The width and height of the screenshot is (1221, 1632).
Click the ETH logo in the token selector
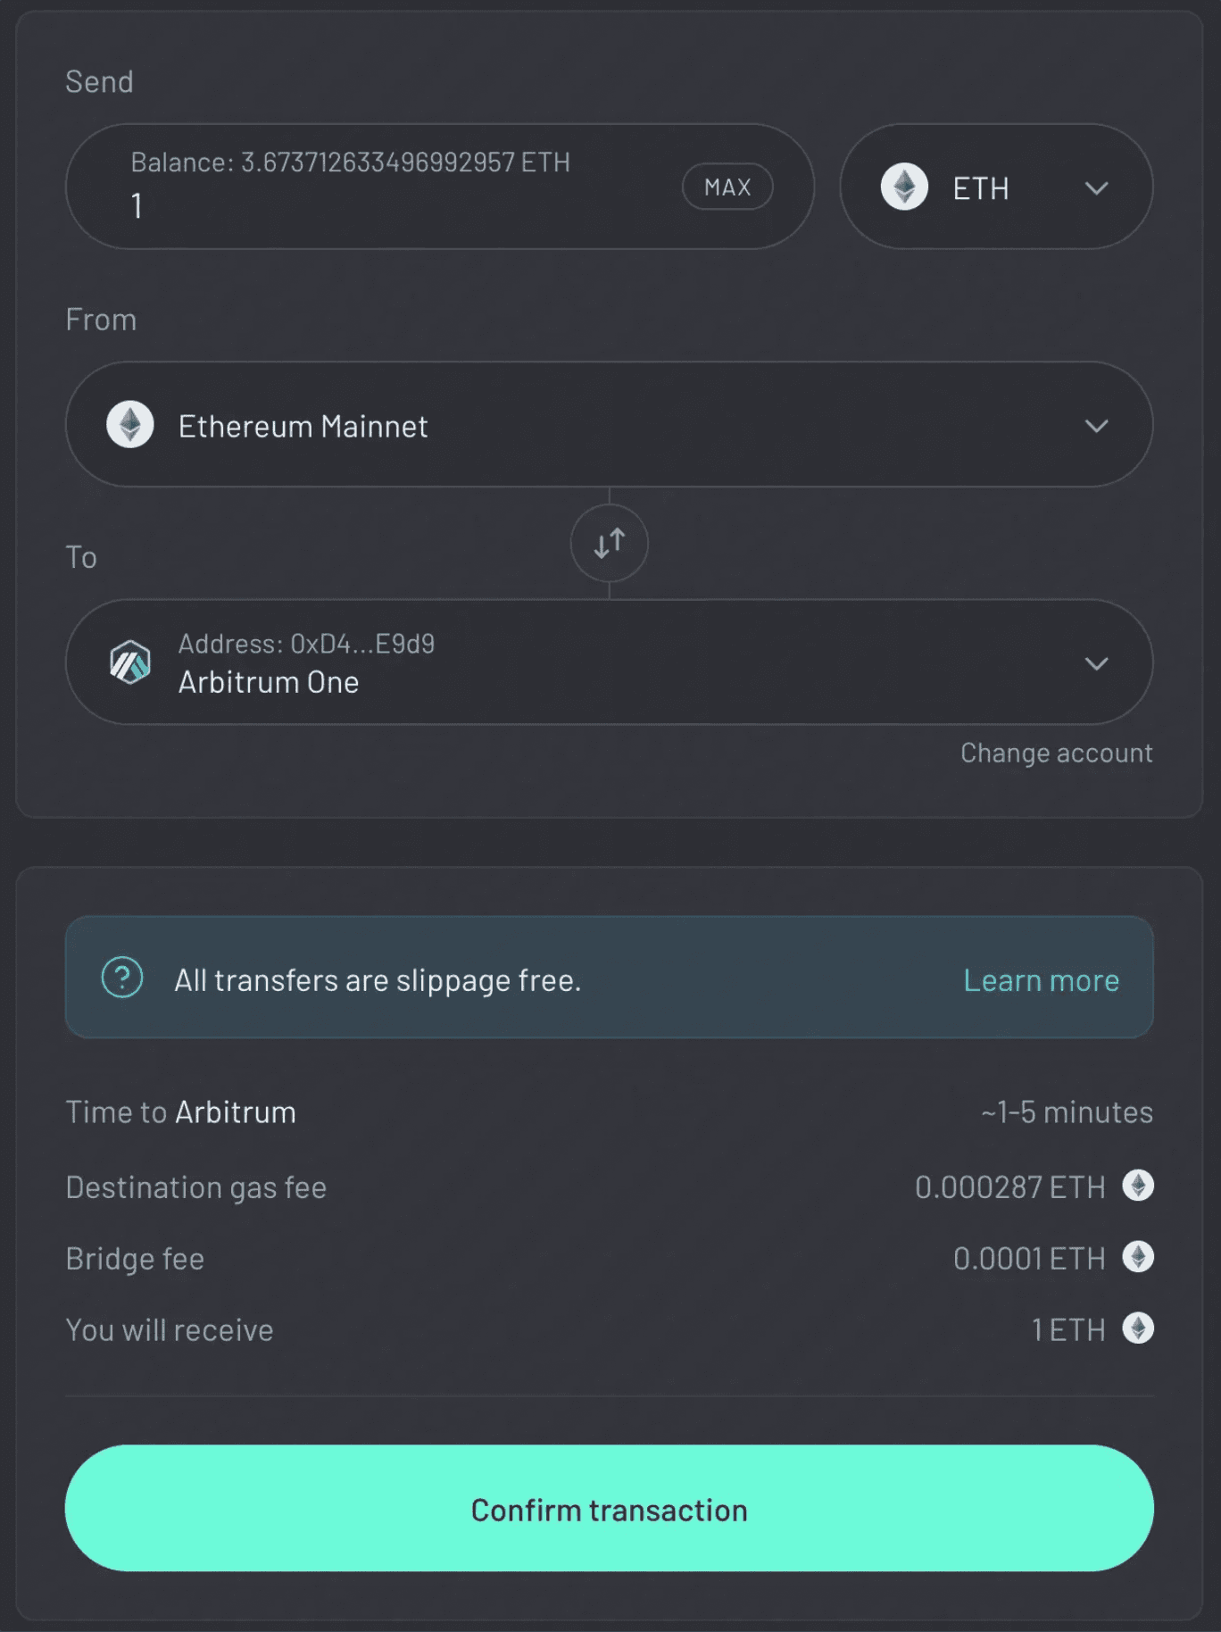906,187
